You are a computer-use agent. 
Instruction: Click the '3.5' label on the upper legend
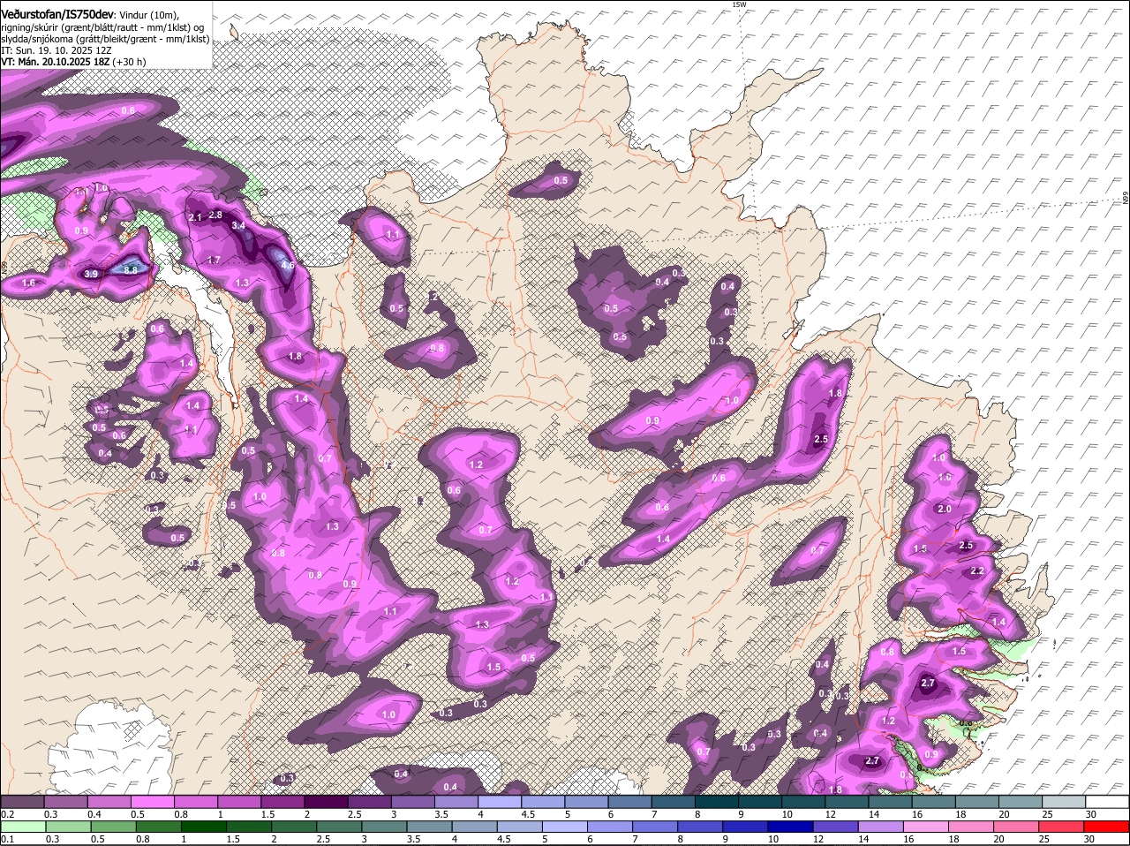click(x=441, y=814)
